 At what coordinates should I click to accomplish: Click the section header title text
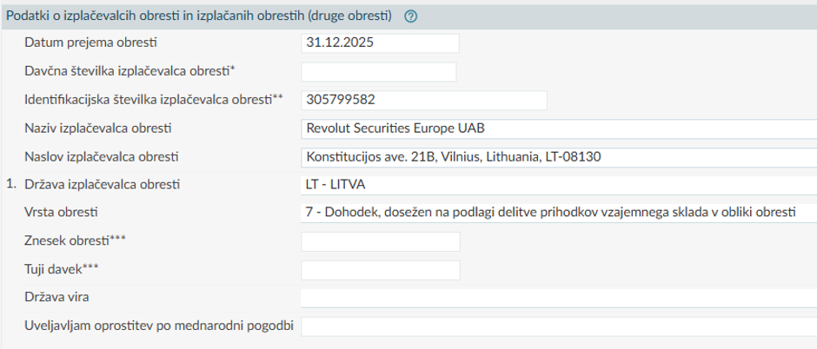coord(198,16)
